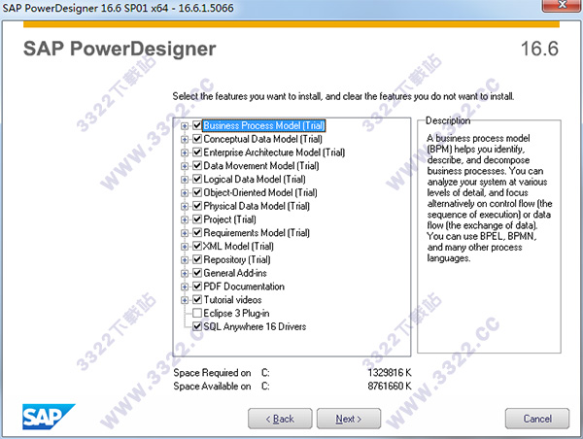Cancel the installation
The height and width of the screenshot is (439, 583).
(x=537, y=419)
